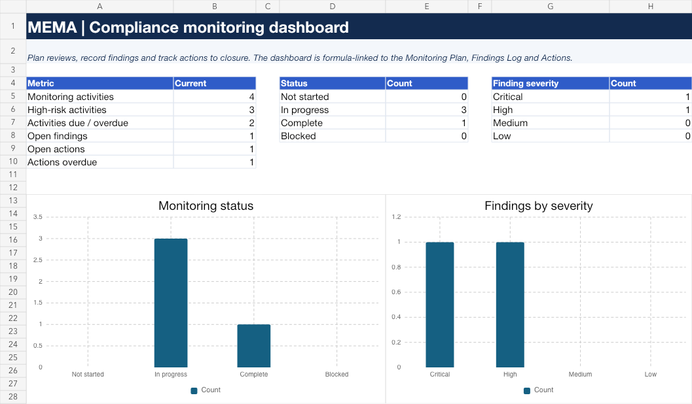
Task: Click 'Blocked' axis label in status chart
Action: [x=337, y=374]
